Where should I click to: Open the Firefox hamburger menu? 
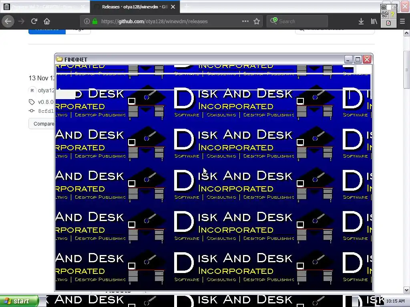tap(402, 22)
